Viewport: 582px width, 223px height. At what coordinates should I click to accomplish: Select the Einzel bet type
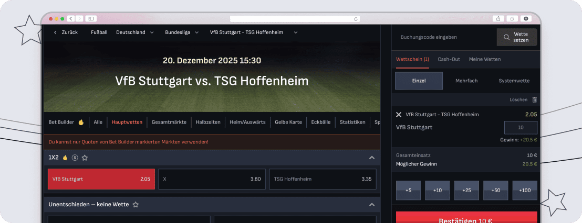(419, 81)
